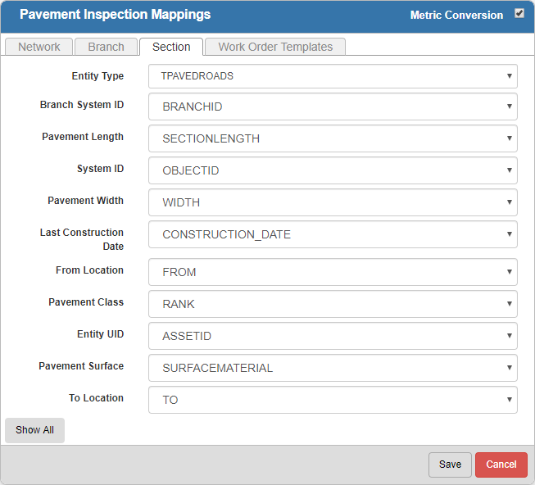Toggle the Metric Conversion checkbox
The image size is (535, 485).
[519, 14]
